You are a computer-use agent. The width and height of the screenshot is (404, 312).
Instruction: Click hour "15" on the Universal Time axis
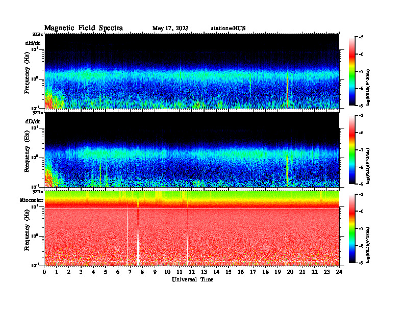click(229, 272)
